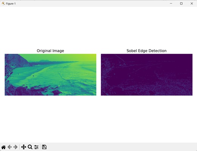
Task: Go forward to the next view
Action: pyautogui.click(x=16, y=147)
